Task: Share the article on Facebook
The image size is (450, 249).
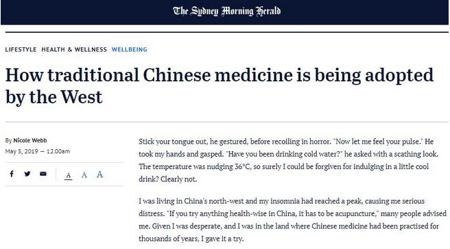Action: tap(12, 174)
